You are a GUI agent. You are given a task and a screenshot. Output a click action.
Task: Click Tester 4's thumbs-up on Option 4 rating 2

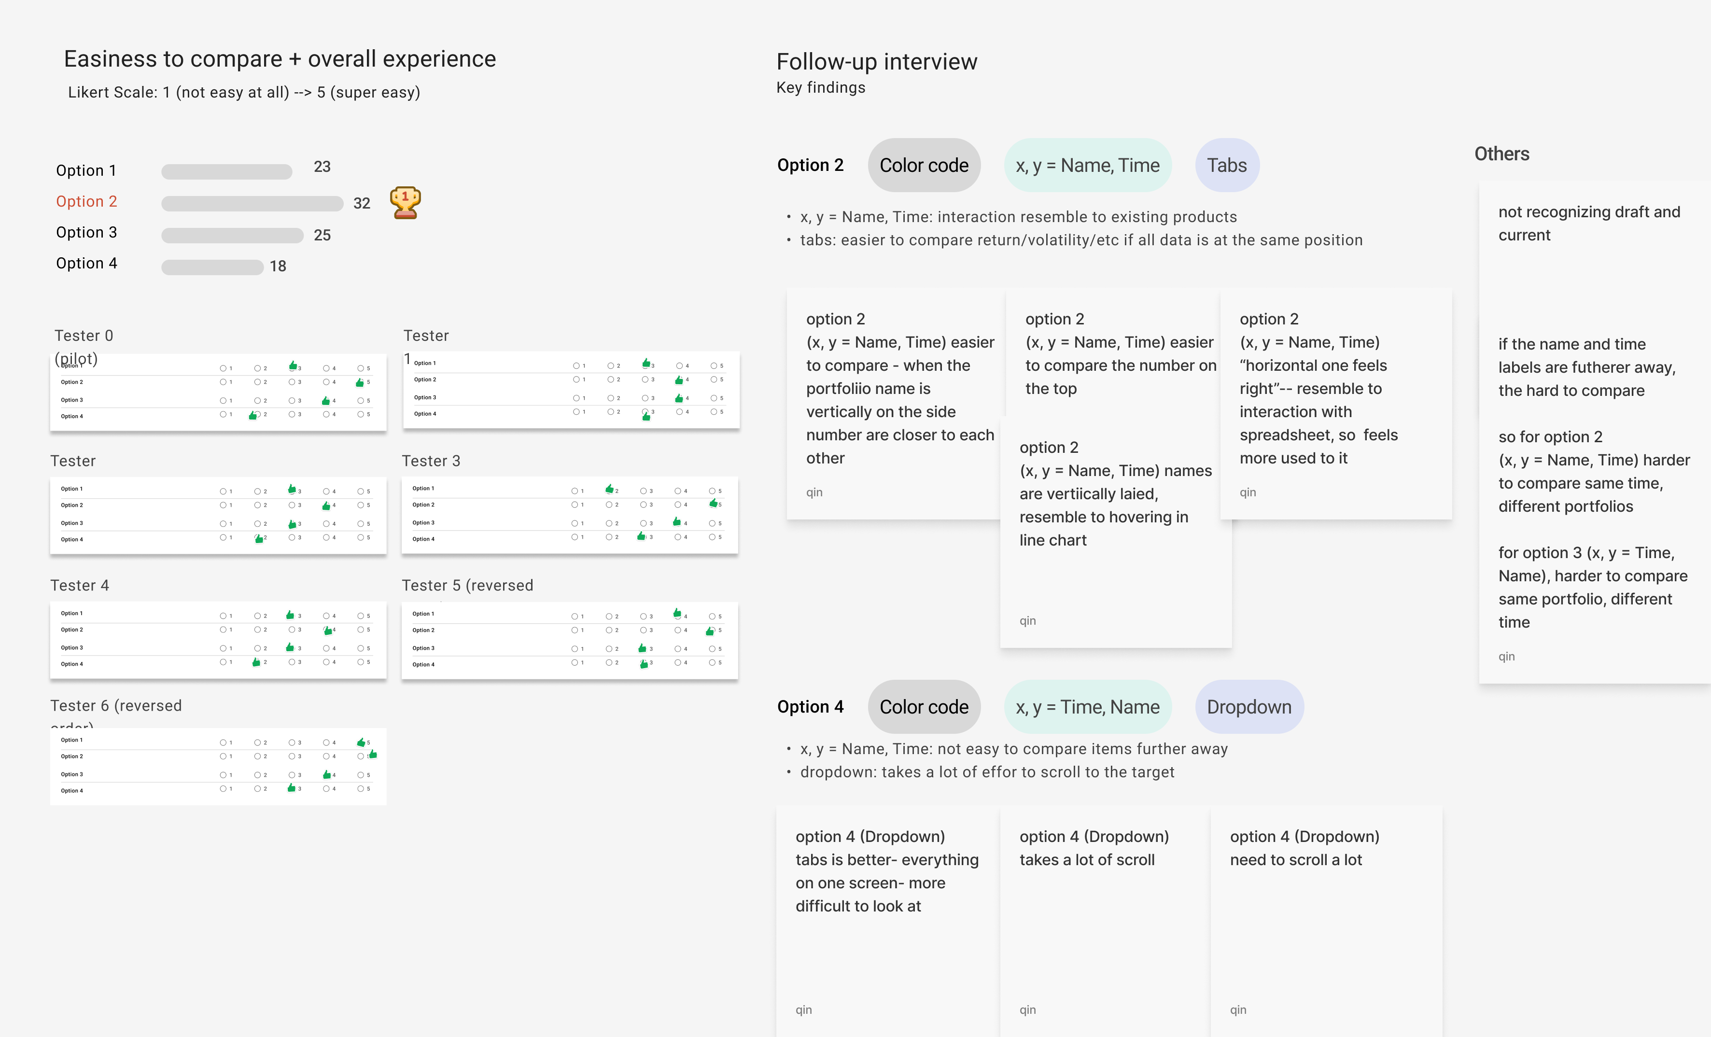tap(256, 663)
